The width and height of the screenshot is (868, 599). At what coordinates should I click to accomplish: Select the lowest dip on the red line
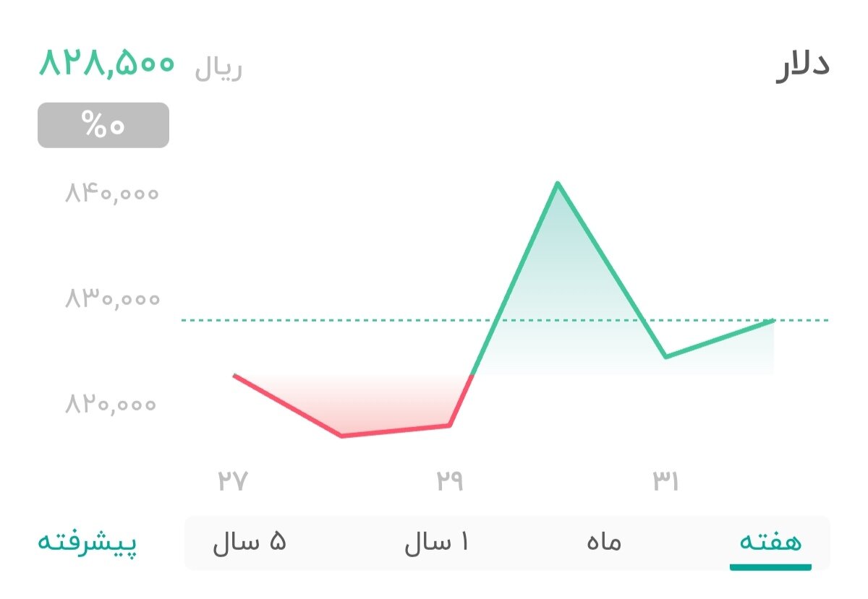(341, 436)
